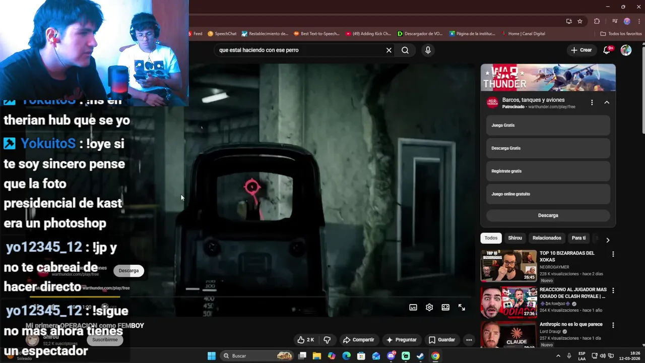Open more video actions ellipsis
Screen dimensions: 645x363
coord(469,340)
